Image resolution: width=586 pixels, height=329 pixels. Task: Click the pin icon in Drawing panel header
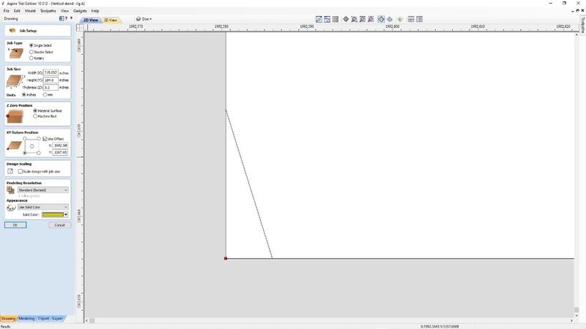[x=71, y=18]
